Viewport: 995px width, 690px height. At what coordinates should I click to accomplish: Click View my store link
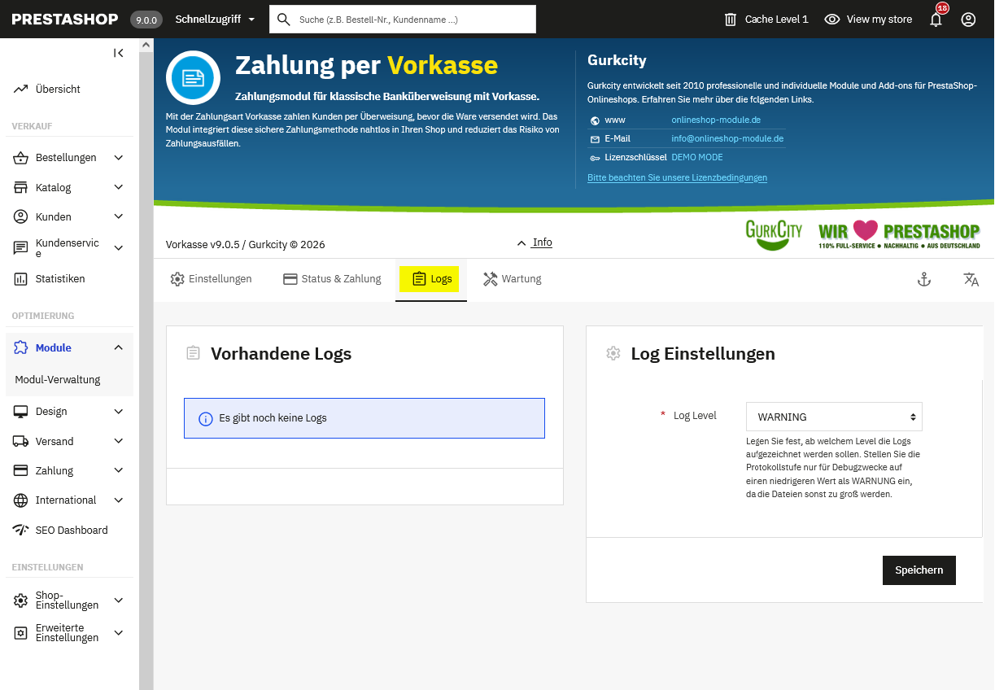(868, 20)
